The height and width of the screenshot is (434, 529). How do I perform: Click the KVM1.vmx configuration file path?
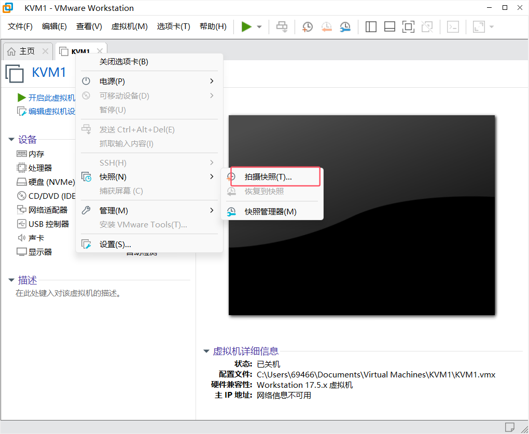(376, 374)
